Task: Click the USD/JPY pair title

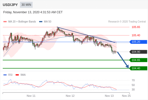Action: tap(10, 5)
